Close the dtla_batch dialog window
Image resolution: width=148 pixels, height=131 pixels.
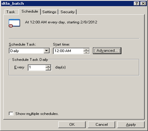pyautogui.click(x=143, y=3)
